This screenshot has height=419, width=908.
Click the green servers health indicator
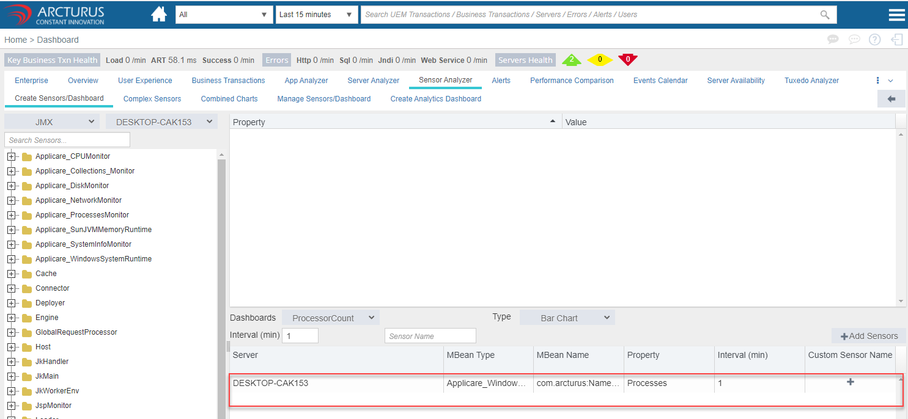tap(572, 60)
